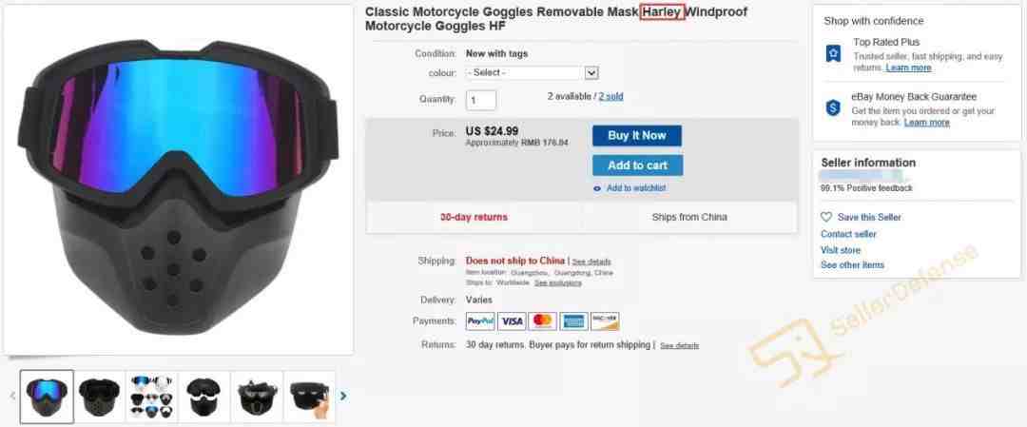Viewport: 1027px width, 427px height.
Task: Click the heart icon beside Save this Seller
Action: coord(826,217)
